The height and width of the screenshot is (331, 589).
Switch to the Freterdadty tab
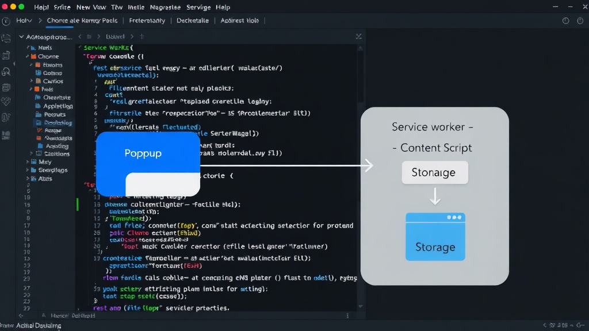147,21
